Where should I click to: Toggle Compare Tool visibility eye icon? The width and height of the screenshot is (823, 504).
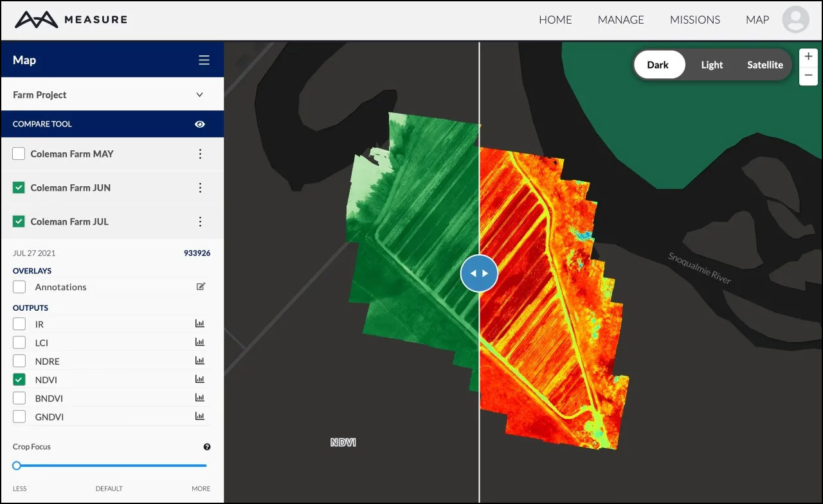coord(200,124)
